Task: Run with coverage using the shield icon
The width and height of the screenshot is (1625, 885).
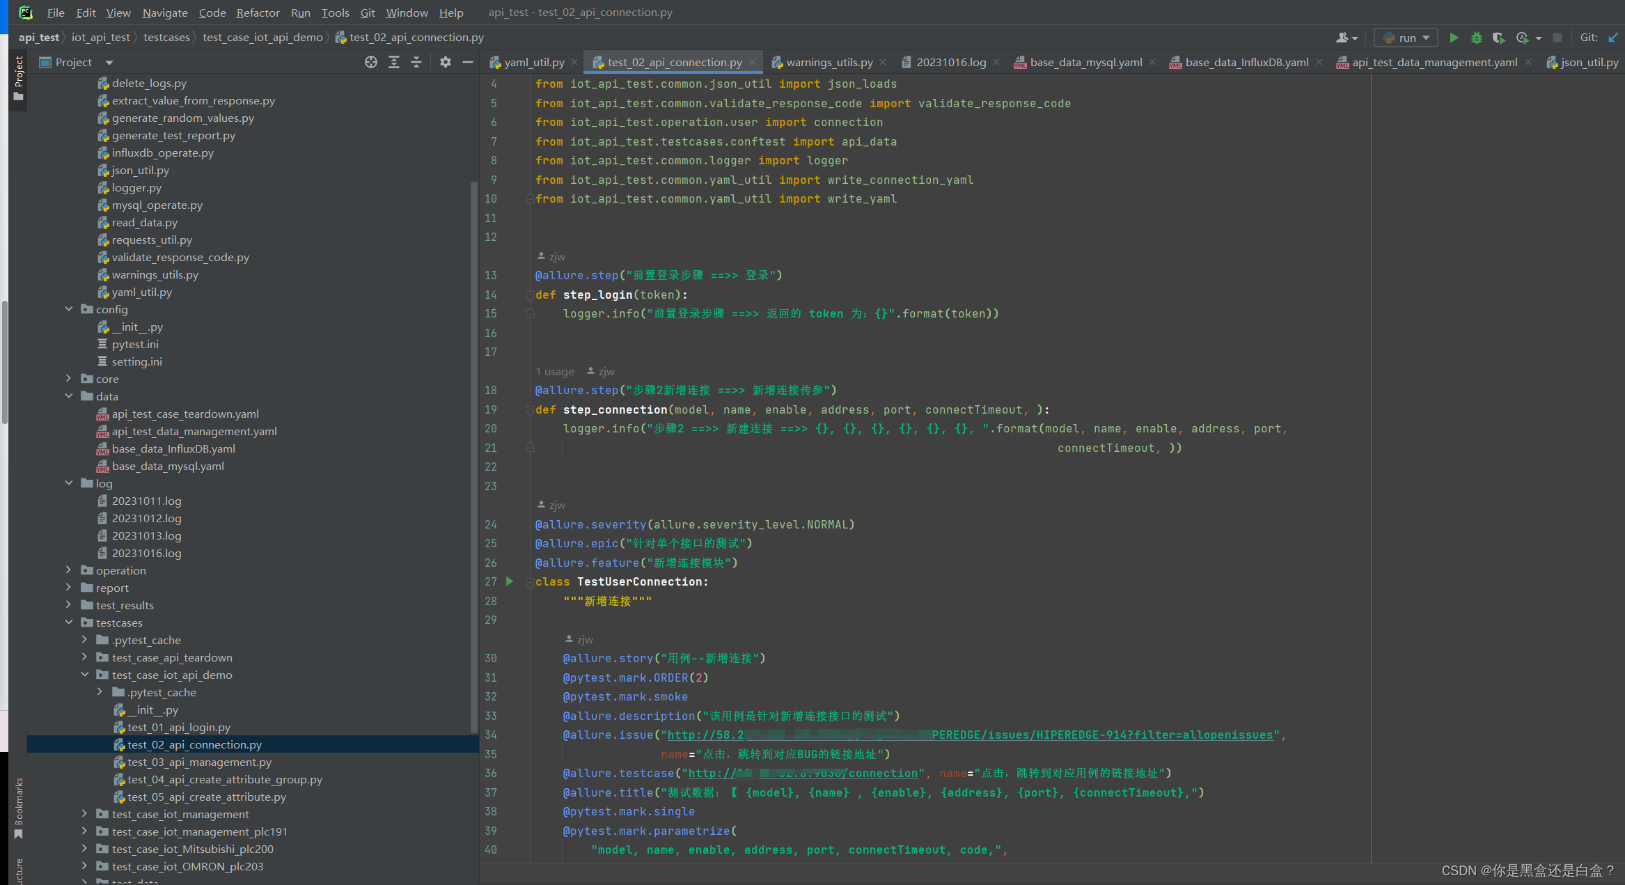Action: [1499, 38]
